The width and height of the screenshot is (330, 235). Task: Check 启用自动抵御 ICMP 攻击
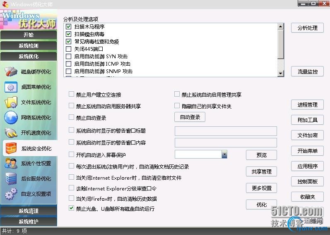click(68, 64)
